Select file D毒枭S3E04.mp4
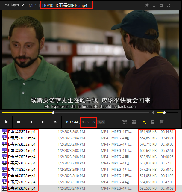This screenshot has height=192, width=182. [x=22, y=151]
